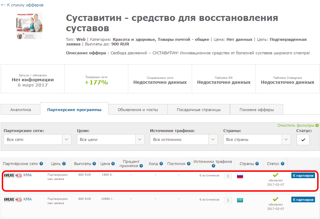Click help icon next to Постклик header
This screenshot has width=320, height=219.
point(189,164)
